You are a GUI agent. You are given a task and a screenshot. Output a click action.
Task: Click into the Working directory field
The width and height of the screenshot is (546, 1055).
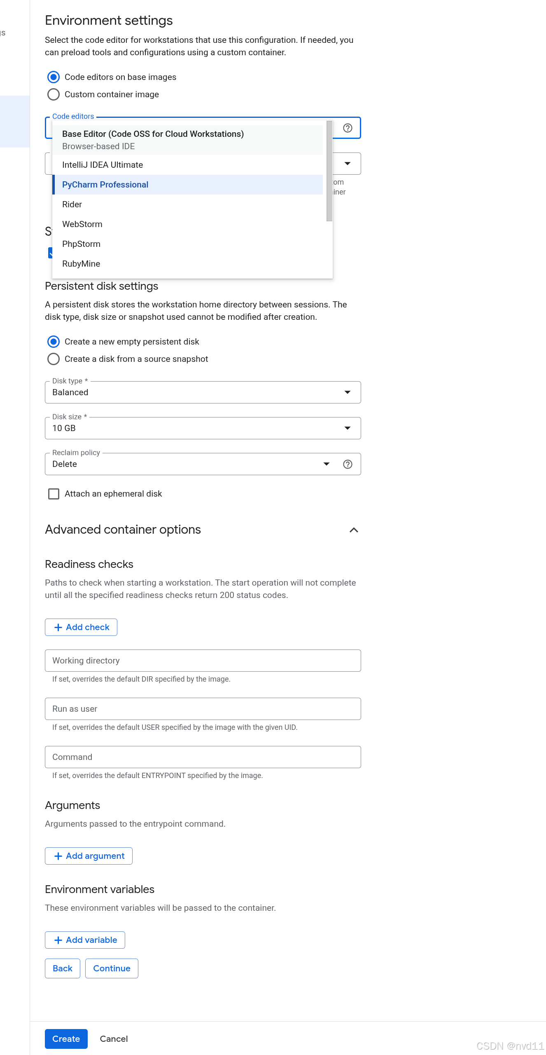point(203,661)
